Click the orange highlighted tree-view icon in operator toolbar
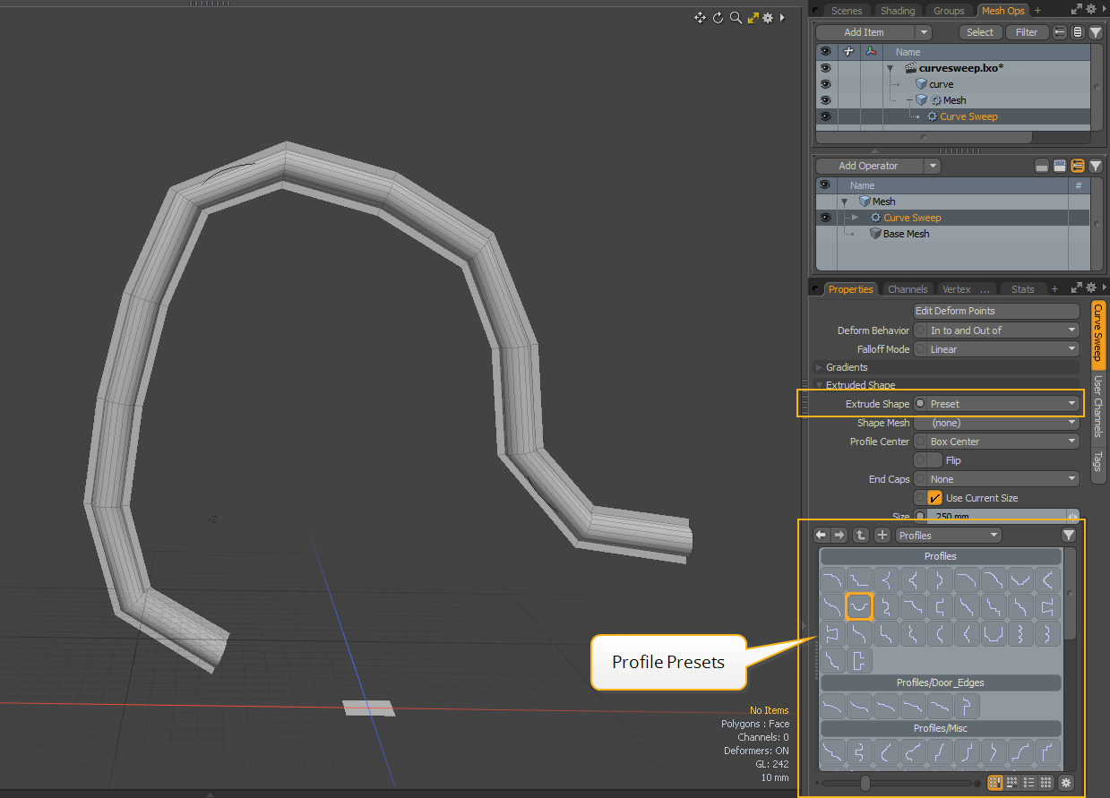 click(1078, 166)
